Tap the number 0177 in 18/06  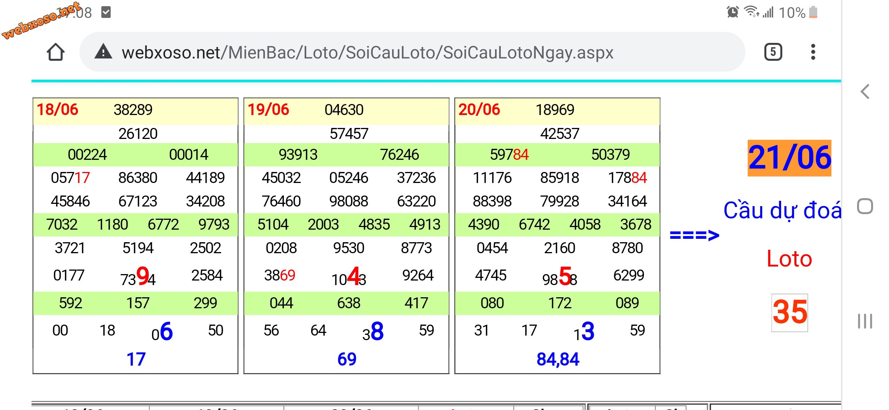(x=69, y=275)
